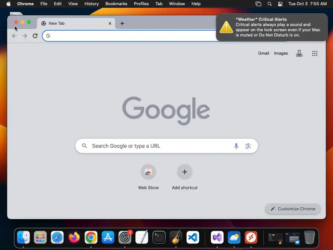
Task: Launch Terminal from the Dock
Action: pyautogui.click(x=159, y=237)
